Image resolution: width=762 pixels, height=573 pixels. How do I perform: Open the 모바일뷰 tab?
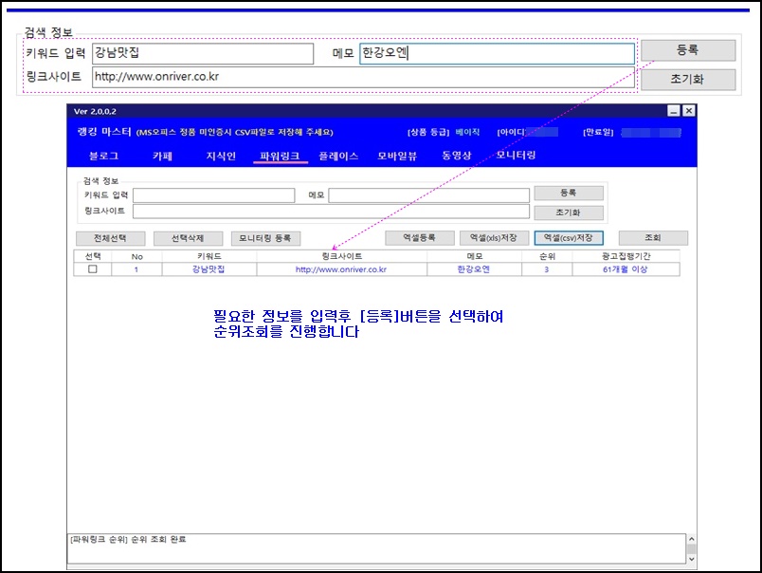point(398,155)
